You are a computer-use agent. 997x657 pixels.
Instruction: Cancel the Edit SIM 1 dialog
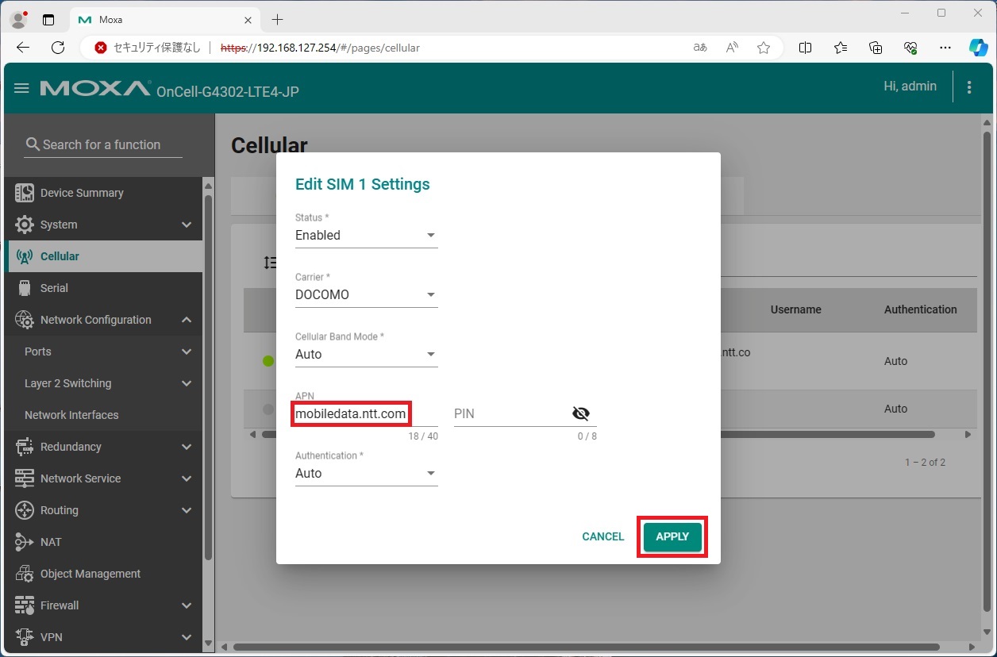tap(603, 536)
